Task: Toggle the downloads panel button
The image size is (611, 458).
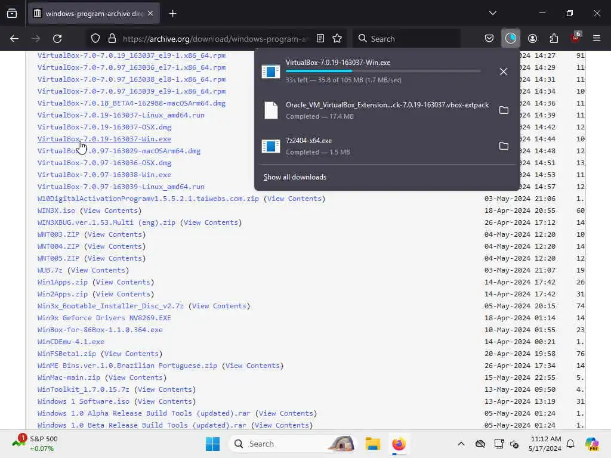Action: coord(511,39)
